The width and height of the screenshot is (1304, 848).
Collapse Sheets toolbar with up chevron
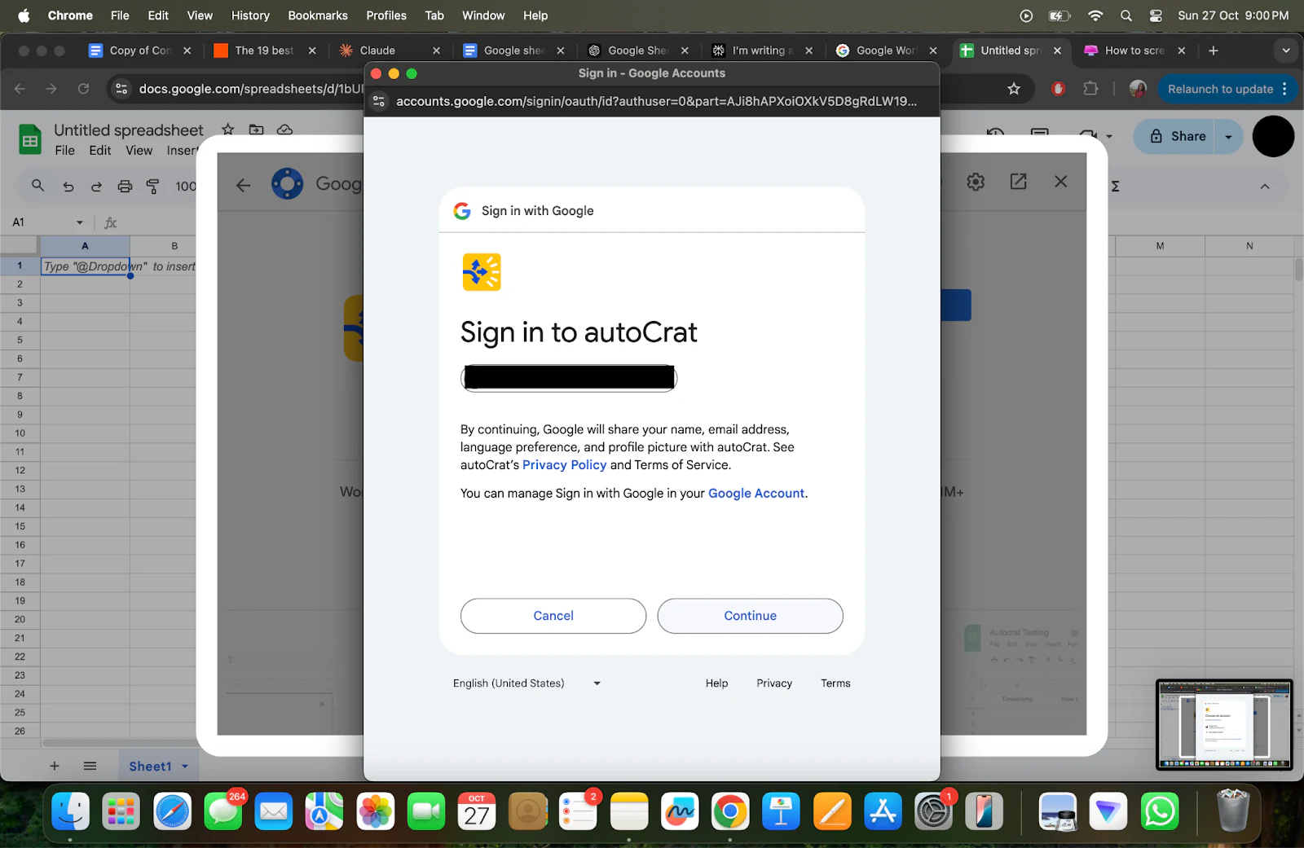(x=1265, y=187)
